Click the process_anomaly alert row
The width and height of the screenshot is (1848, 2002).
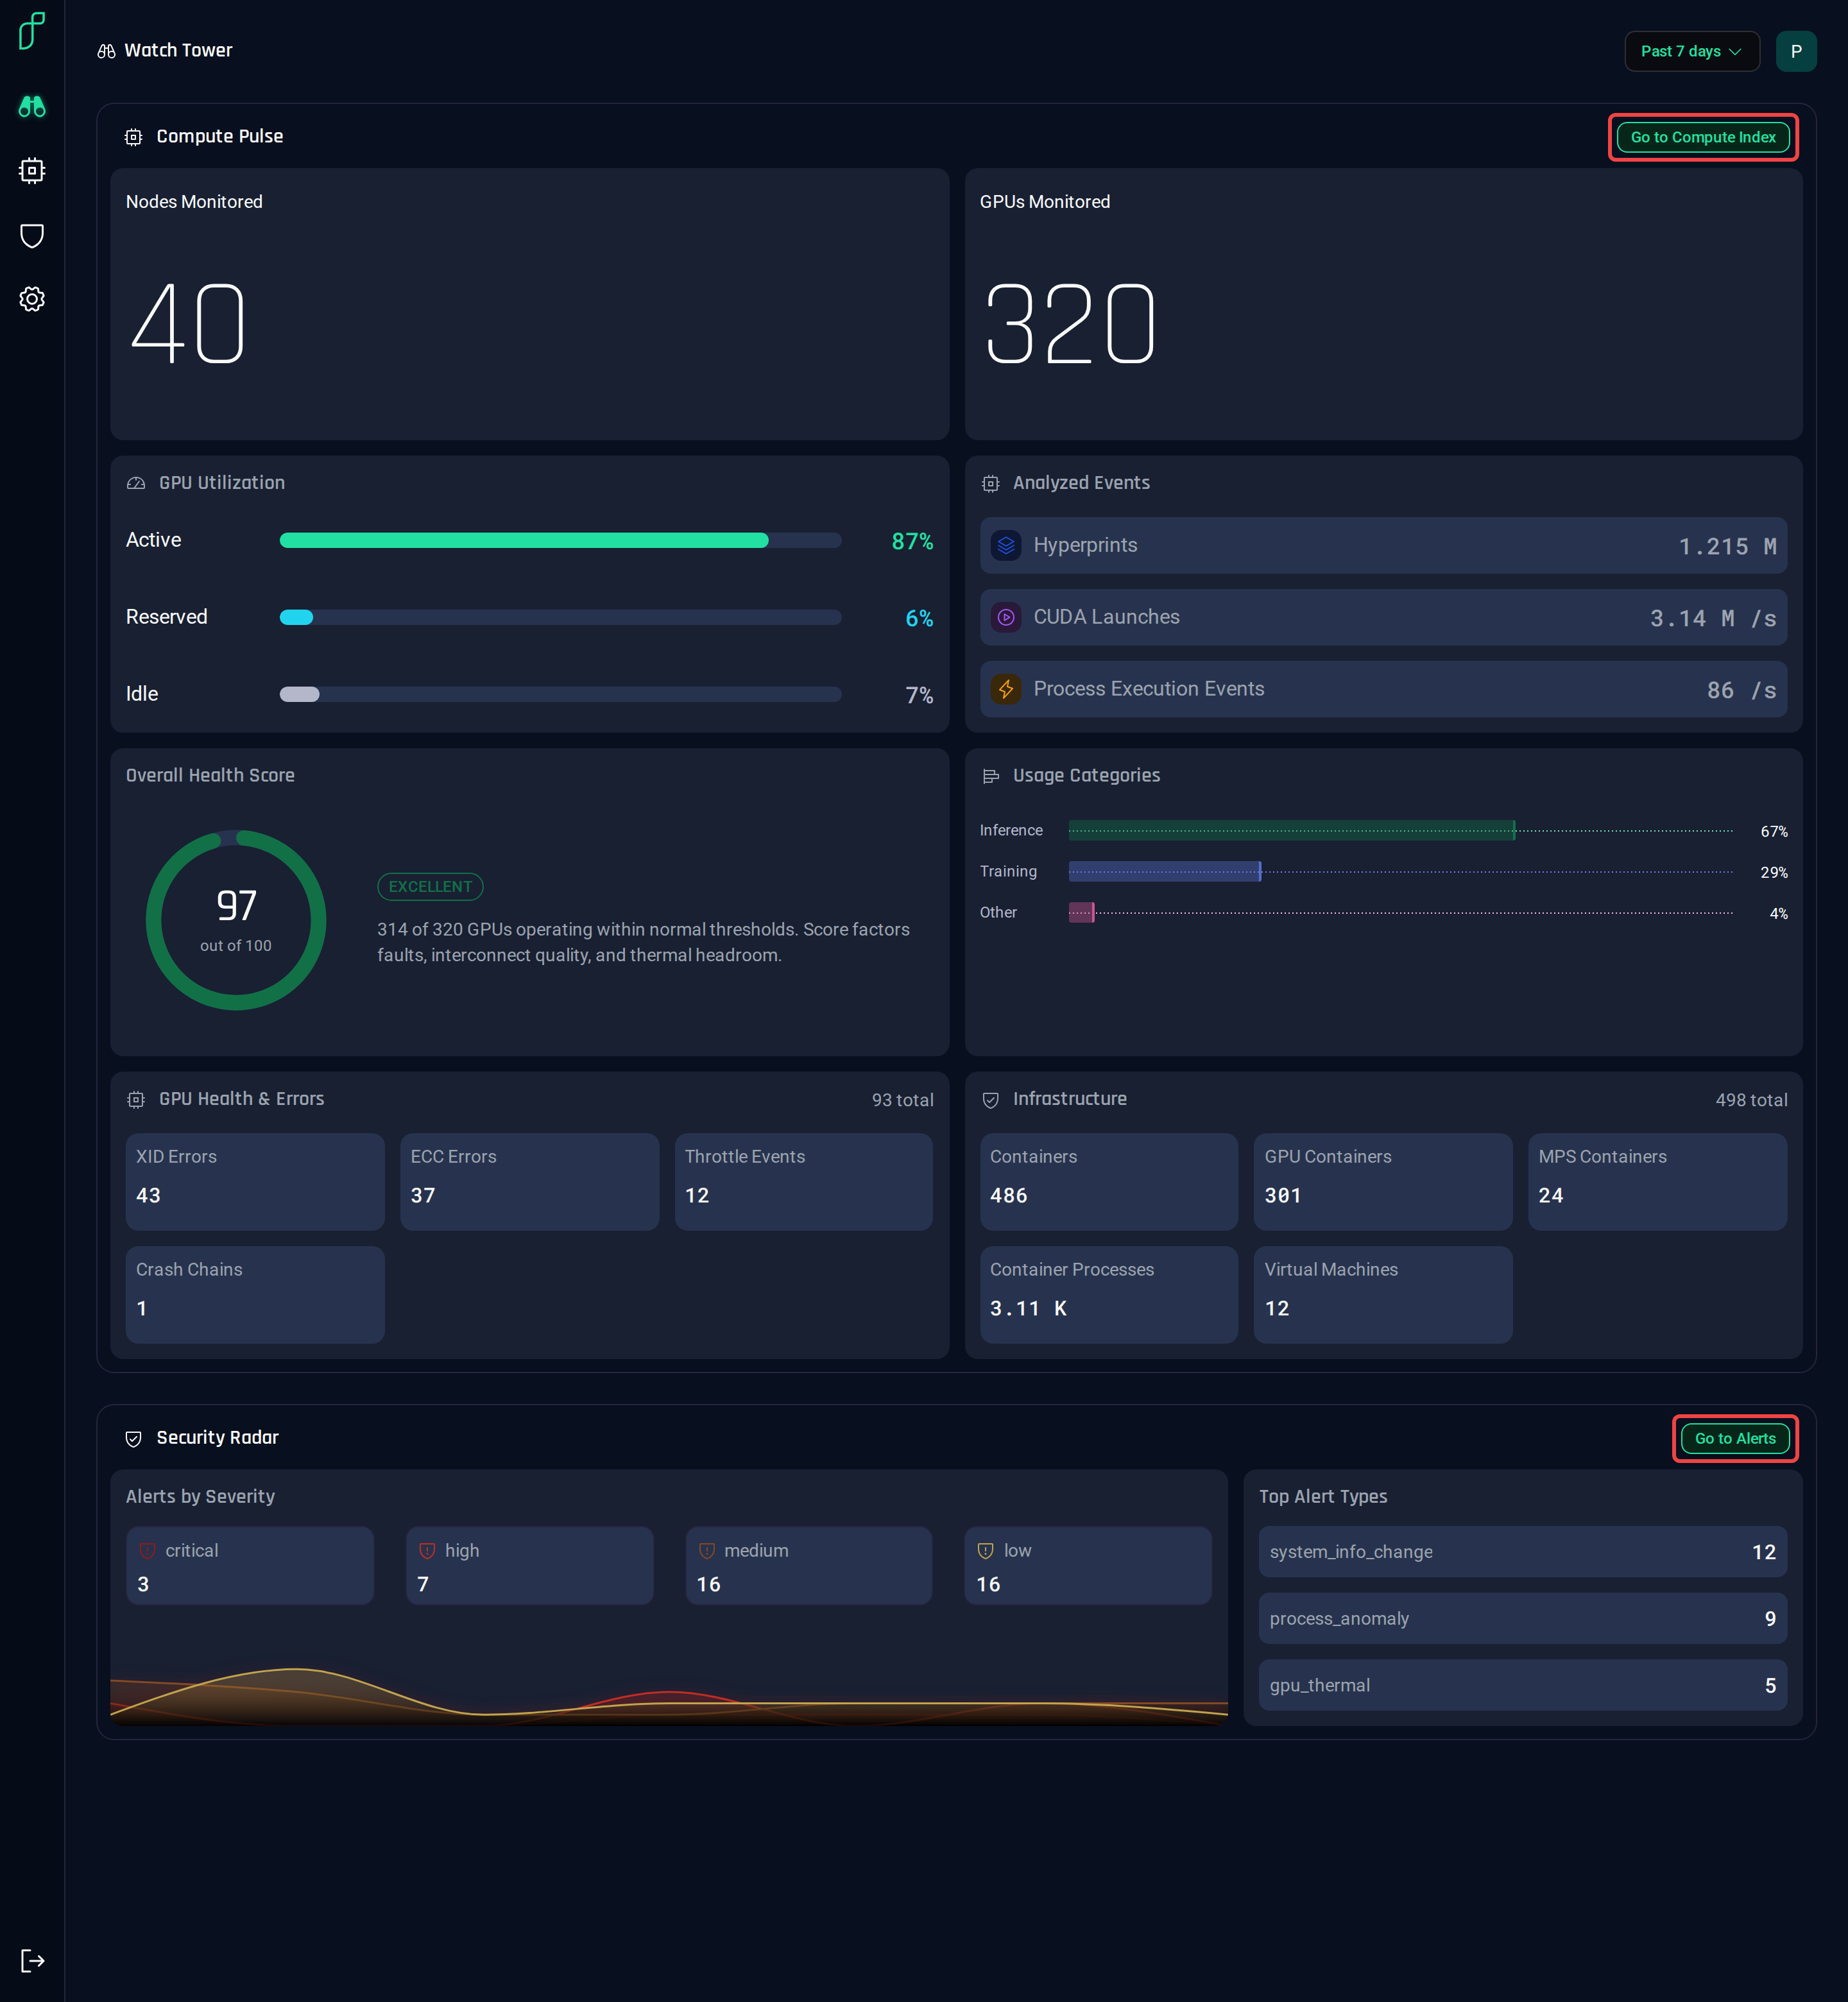pyautogui.click(x=1522, y=1619)
